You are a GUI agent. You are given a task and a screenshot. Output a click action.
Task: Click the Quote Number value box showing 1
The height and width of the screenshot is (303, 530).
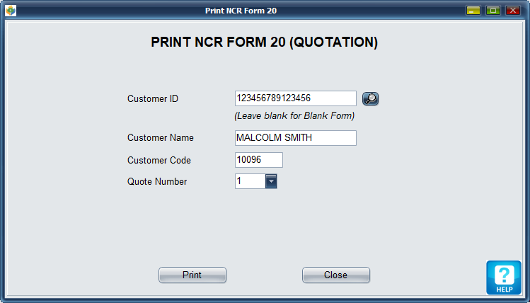coord(250,181)
